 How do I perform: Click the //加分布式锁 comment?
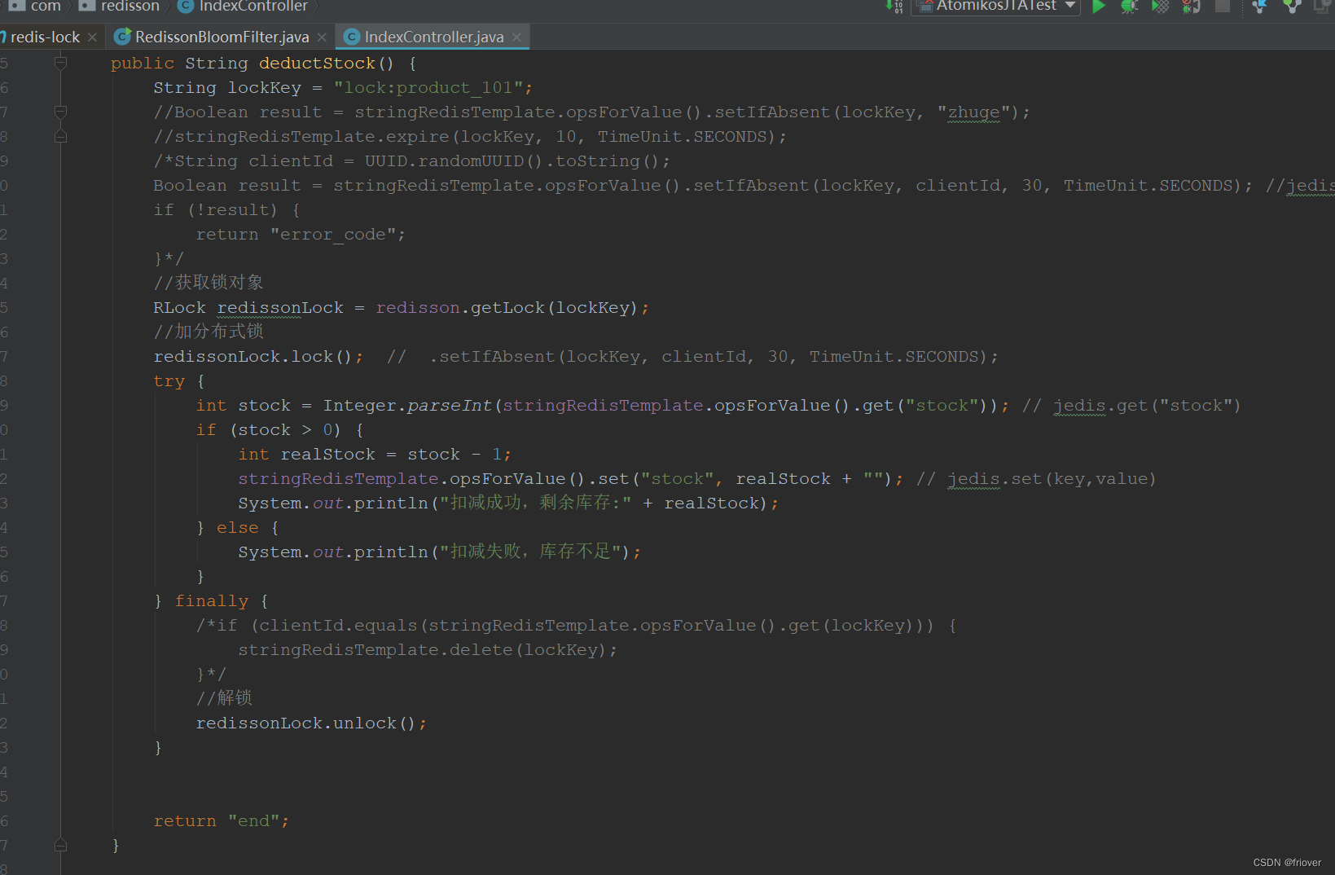pyautogui.click(x=209, y=332)
